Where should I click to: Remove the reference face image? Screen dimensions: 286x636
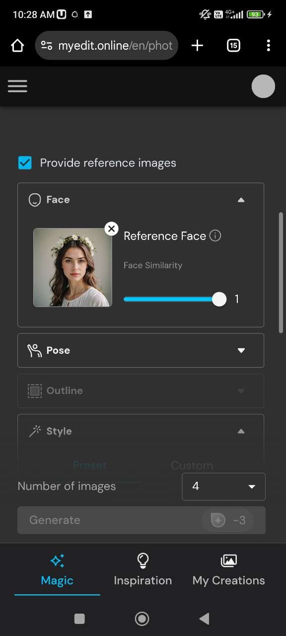coord(111,229)
